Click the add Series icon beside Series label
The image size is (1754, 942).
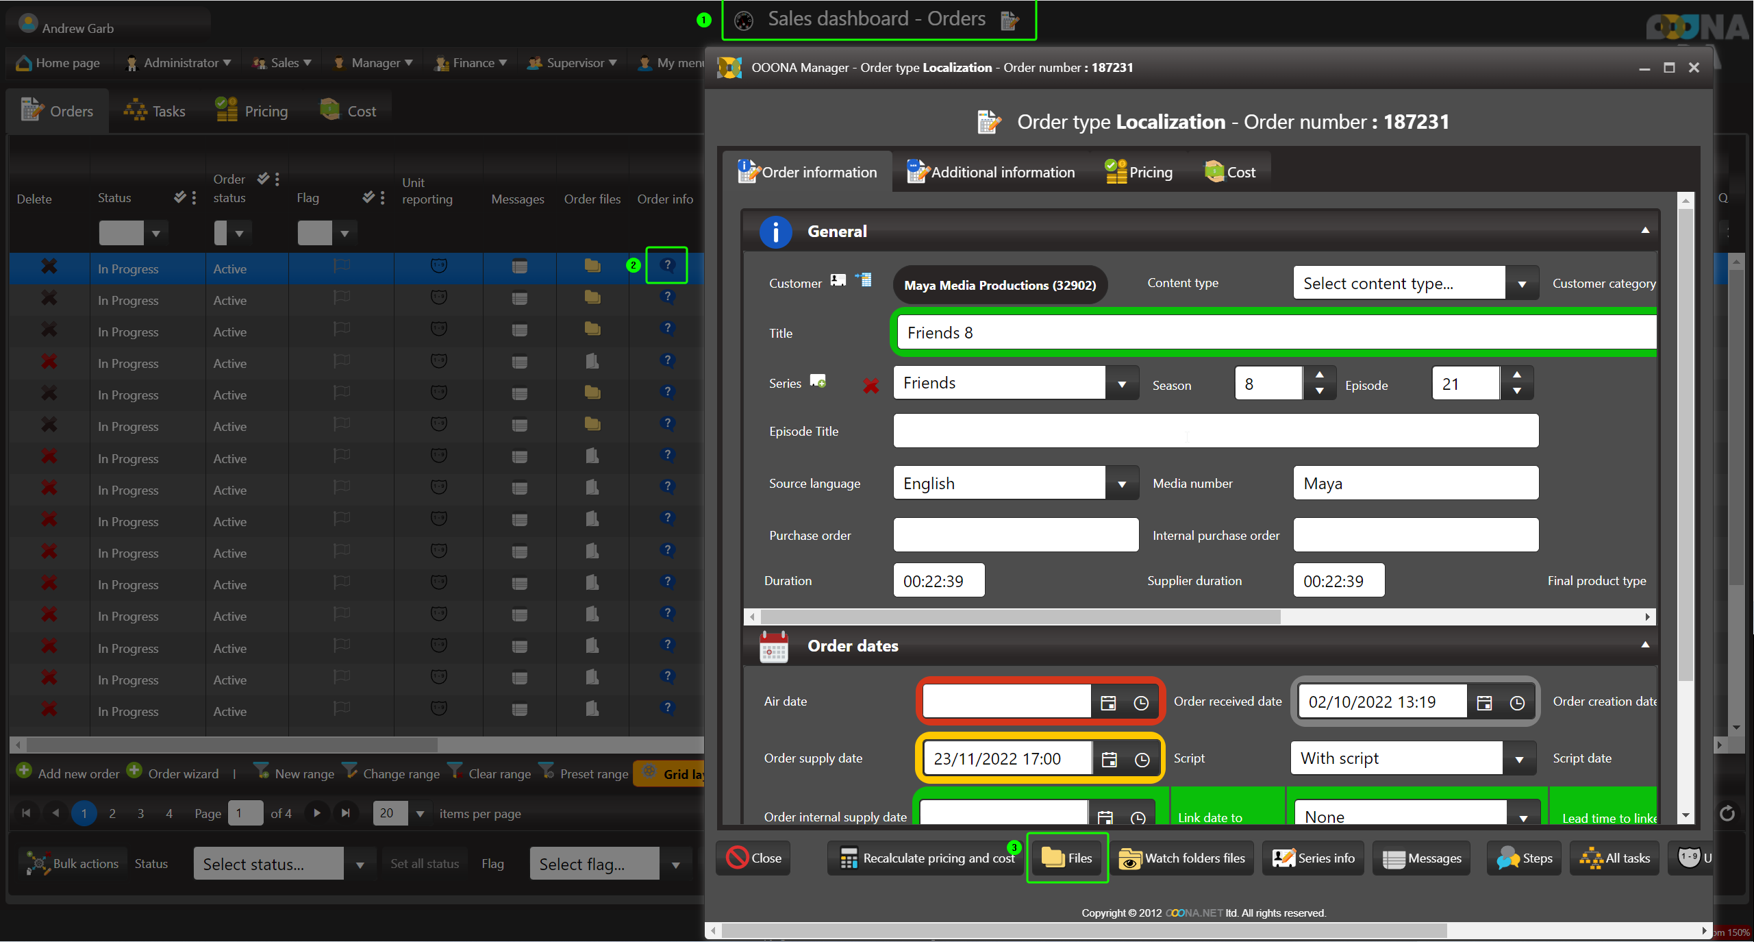click(818, 382)
